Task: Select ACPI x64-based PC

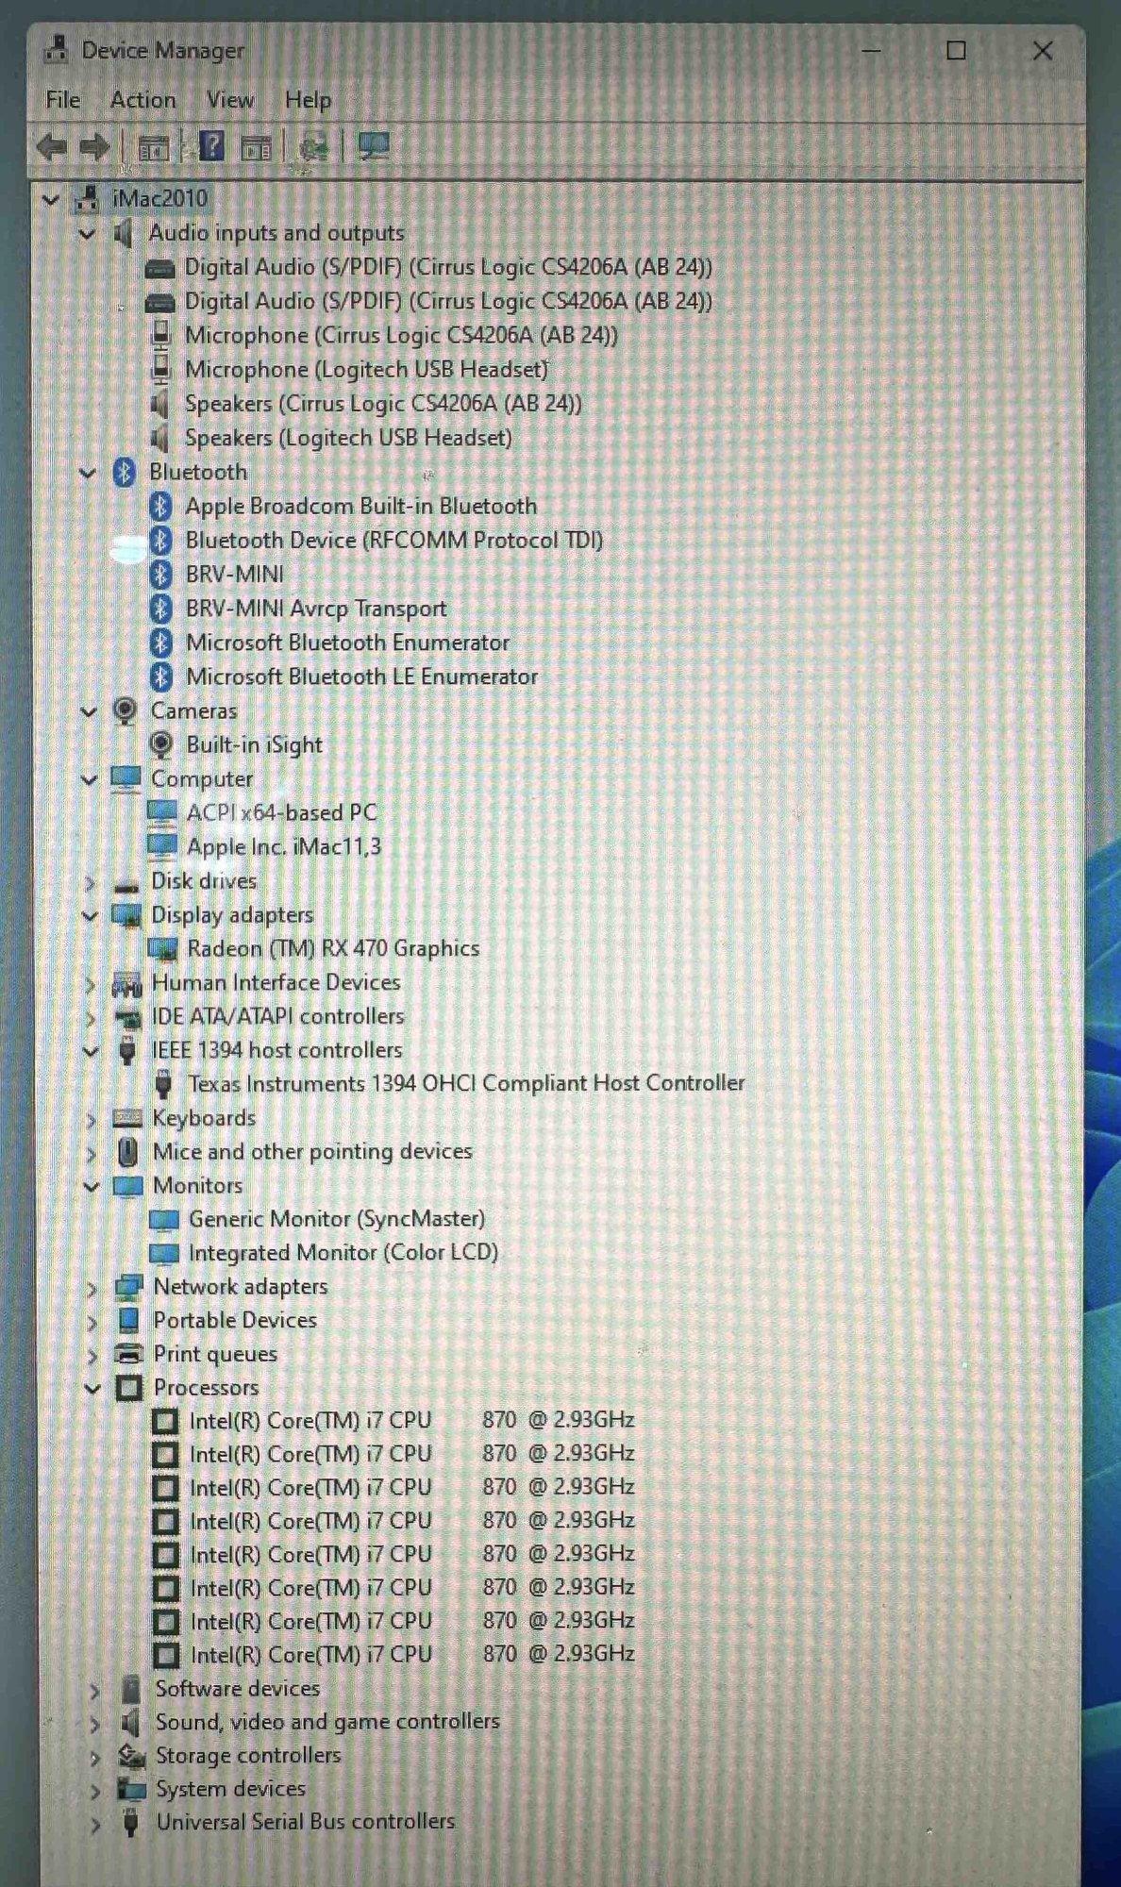Action: pyautogui.click(x=281, y=812)
